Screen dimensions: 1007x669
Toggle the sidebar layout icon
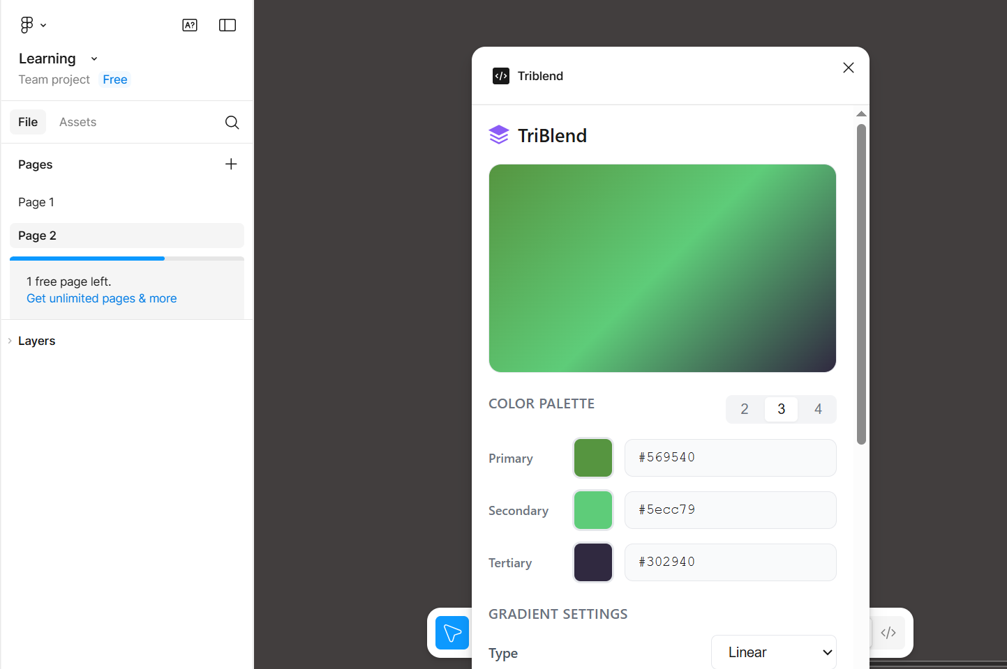coord(227,24)
